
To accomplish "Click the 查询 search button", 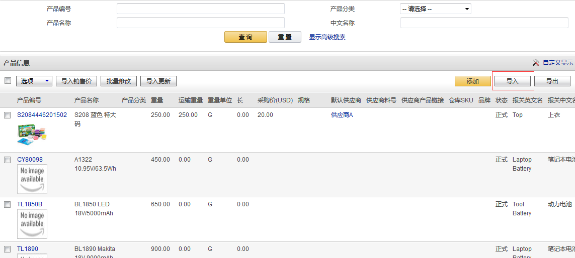I will (x=245, y=37).
